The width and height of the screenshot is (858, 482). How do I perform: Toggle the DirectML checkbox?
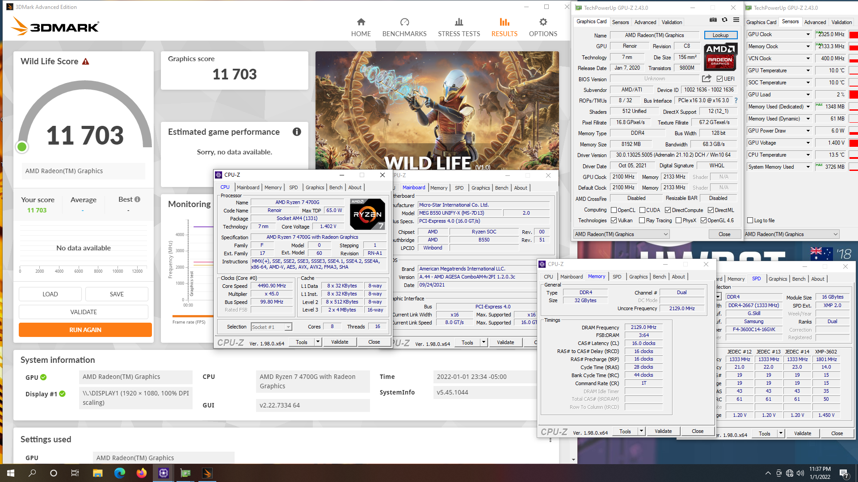click(711, 210)
